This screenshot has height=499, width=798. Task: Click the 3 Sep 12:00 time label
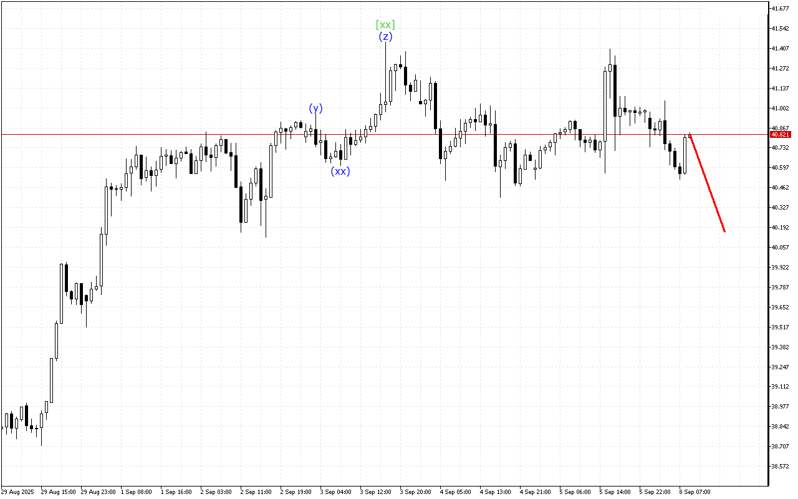pyautogui.click(x=375, y=492)
